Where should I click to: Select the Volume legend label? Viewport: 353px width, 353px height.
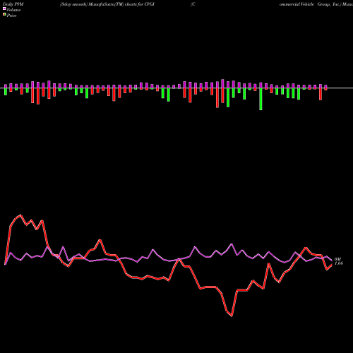pyautogui.click(x=13, y=10)
